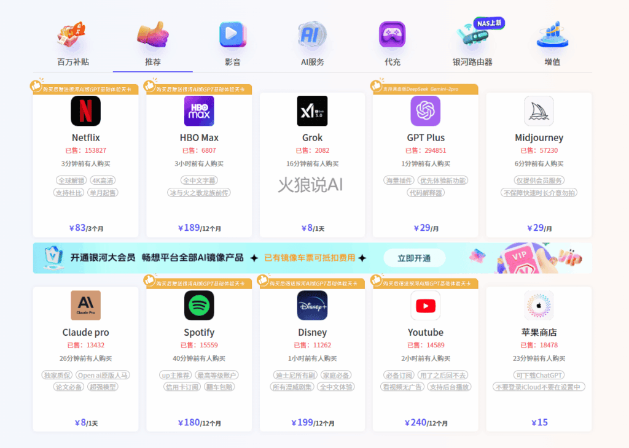Select the Netflix ¥83/3个月 price
This screenshot has height=448, width=629.
86,228
